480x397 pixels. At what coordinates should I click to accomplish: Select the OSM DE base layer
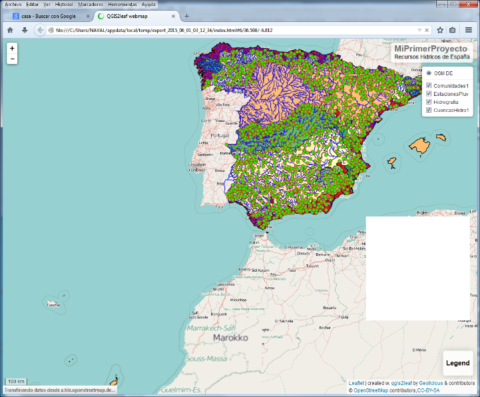[429, 73]
